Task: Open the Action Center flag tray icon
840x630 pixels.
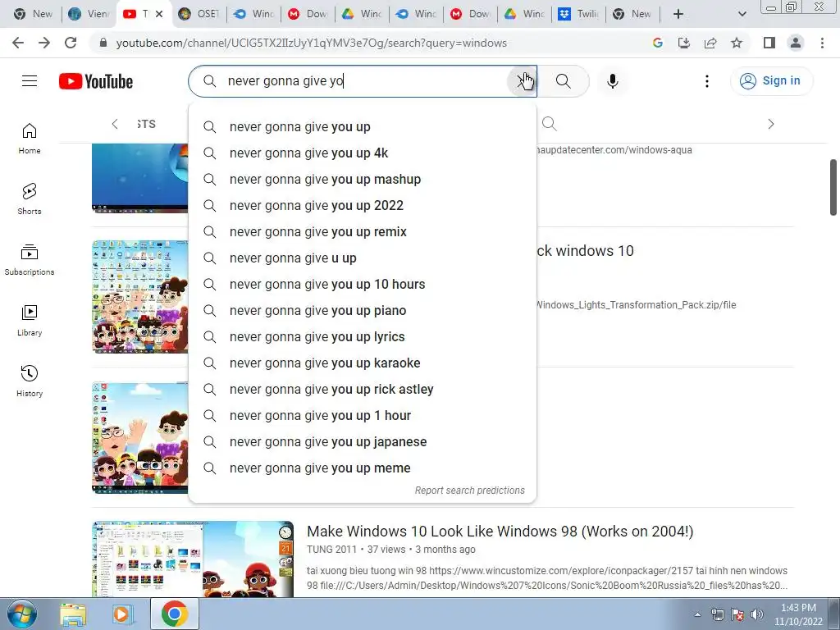Action: click(x=737, y=614)
